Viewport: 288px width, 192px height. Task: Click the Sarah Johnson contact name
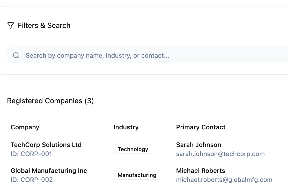pyautogui.click(x=198, y=145)
